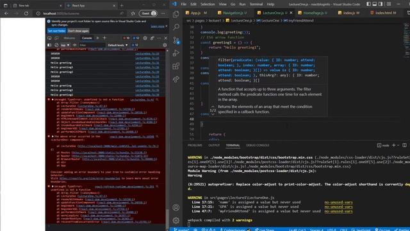The height and width of the screenshot is (231, 410).
Task: Open the Default levels dropdown
Action: [118, 45]
